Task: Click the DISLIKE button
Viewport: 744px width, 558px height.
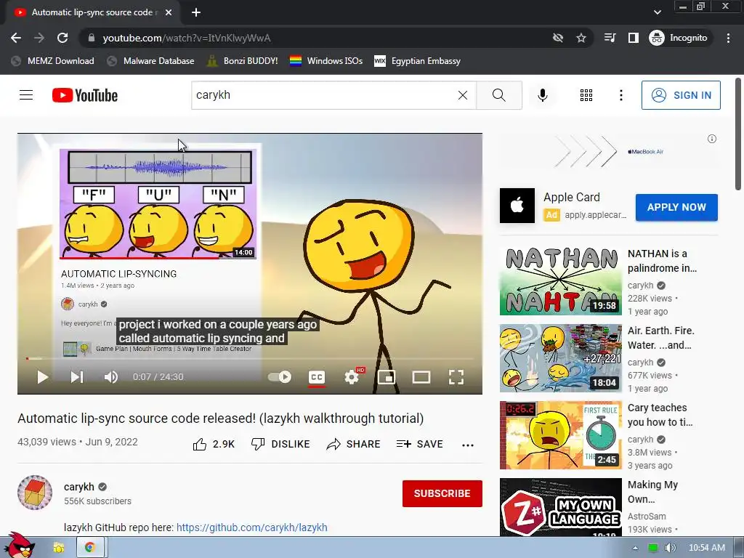Action: (x=280, y=444)
